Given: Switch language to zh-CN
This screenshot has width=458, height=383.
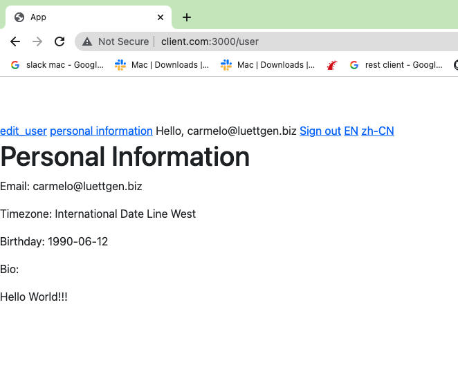Looking at the screenshot, I should [377, 131].
